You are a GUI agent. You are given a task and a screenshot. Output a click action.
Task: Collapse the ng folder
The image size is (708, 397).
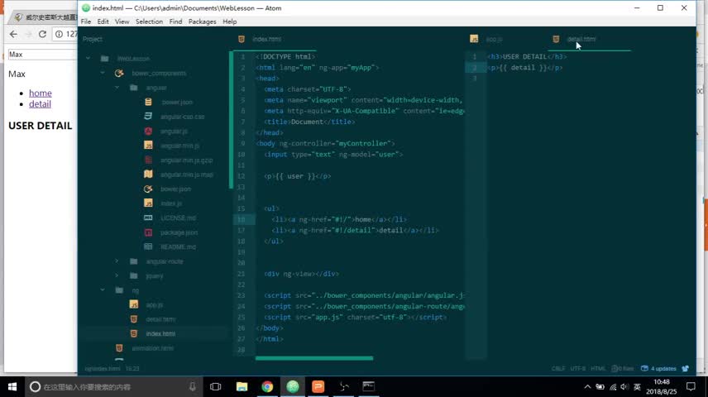(x=103, y=290)
